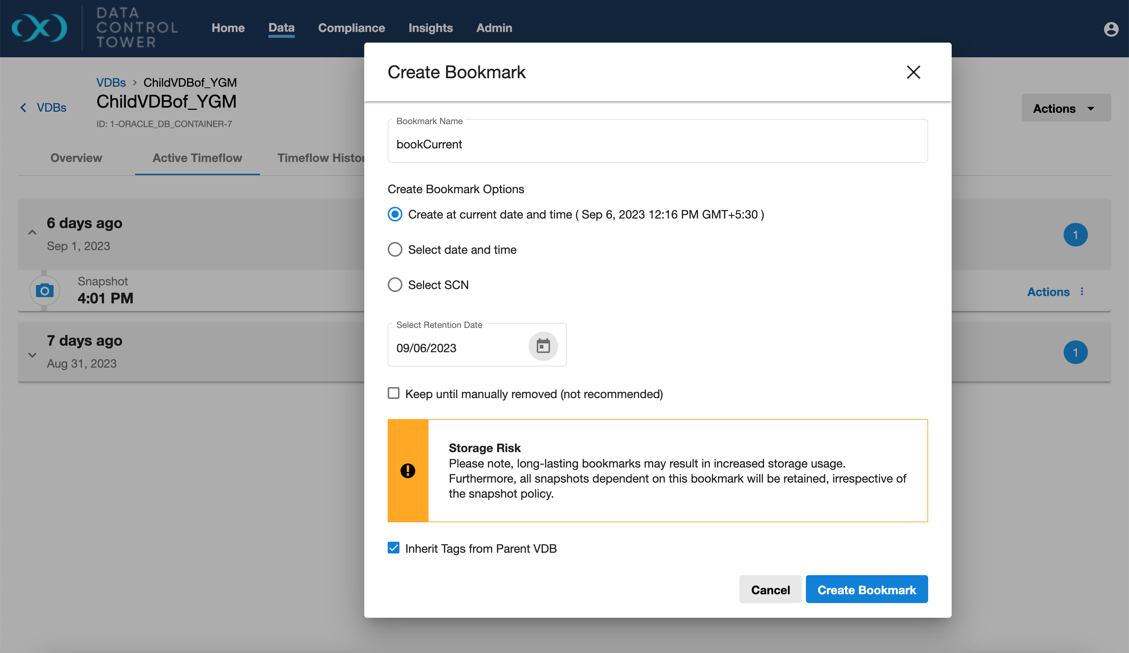The height and width of the screenshot is (653, 1129).
Task: Open the Compliance menu
Action: [351, 28]
